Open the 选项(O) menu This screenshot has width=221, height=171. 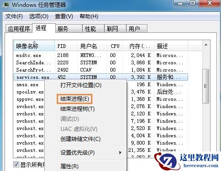pos(39,16)
